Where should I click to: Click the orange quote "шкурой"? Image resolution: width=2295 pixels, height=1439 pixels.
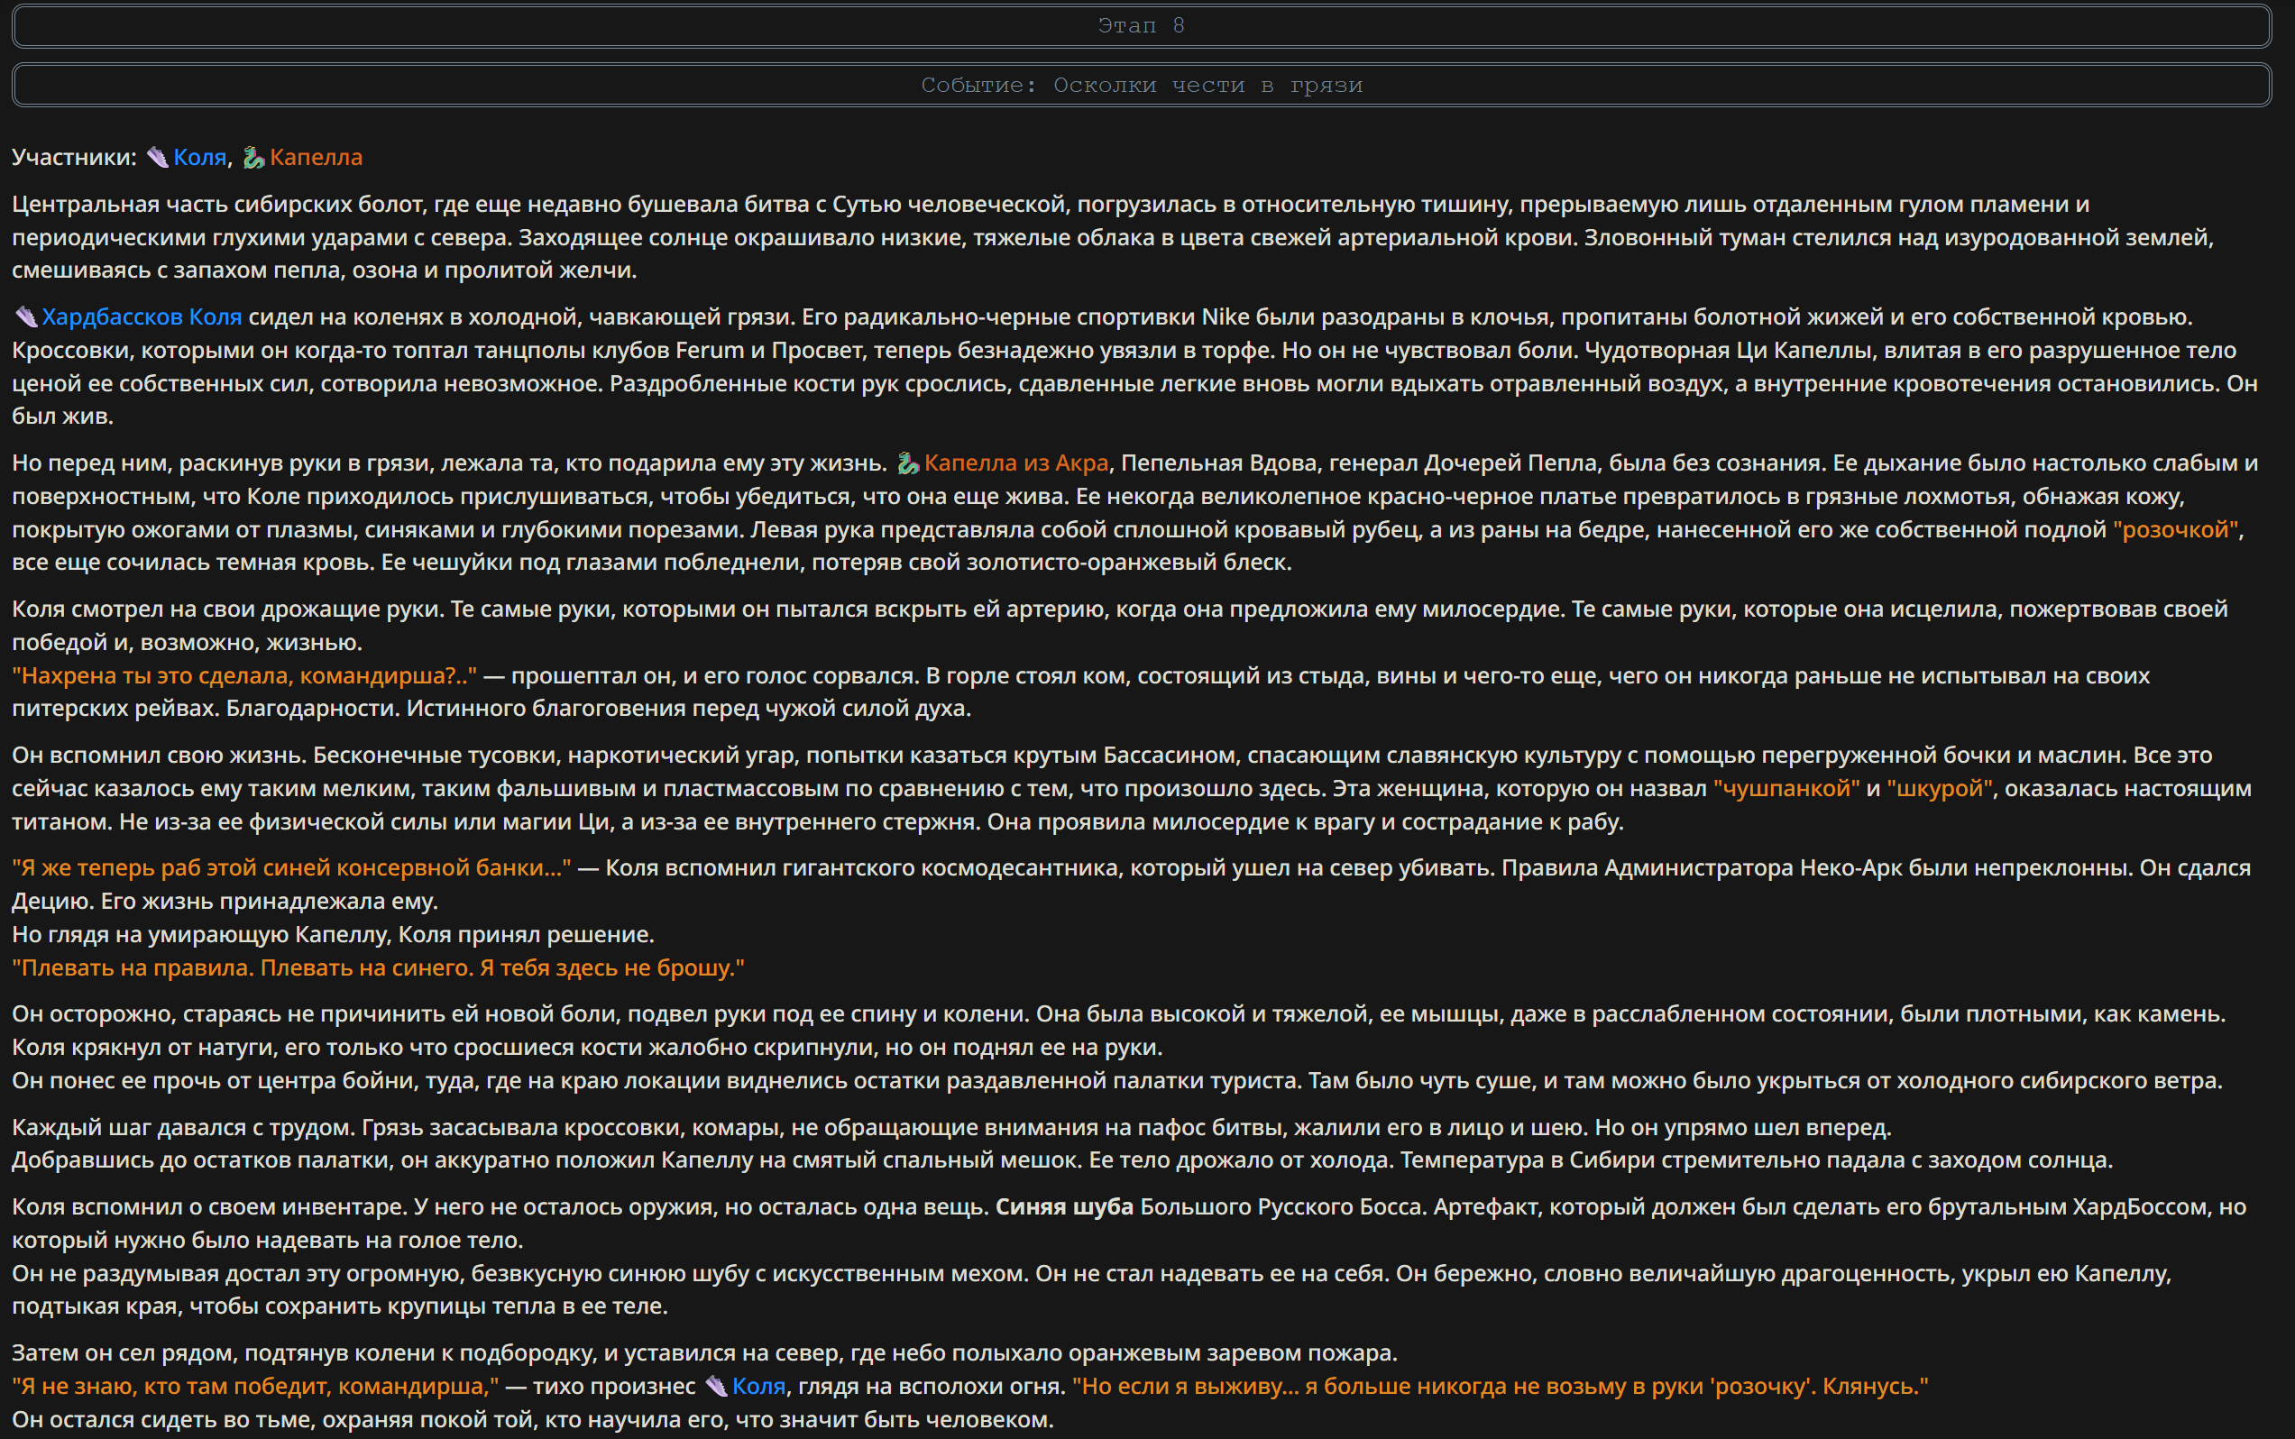point(1939,788)
